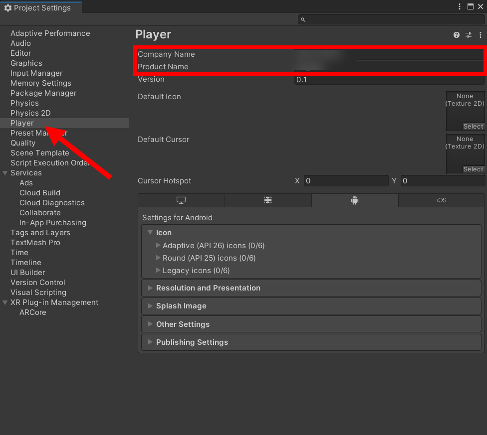Open Collaborate settings
The height and width of the screenshot is (435, 487).
(x=40, y=213)
